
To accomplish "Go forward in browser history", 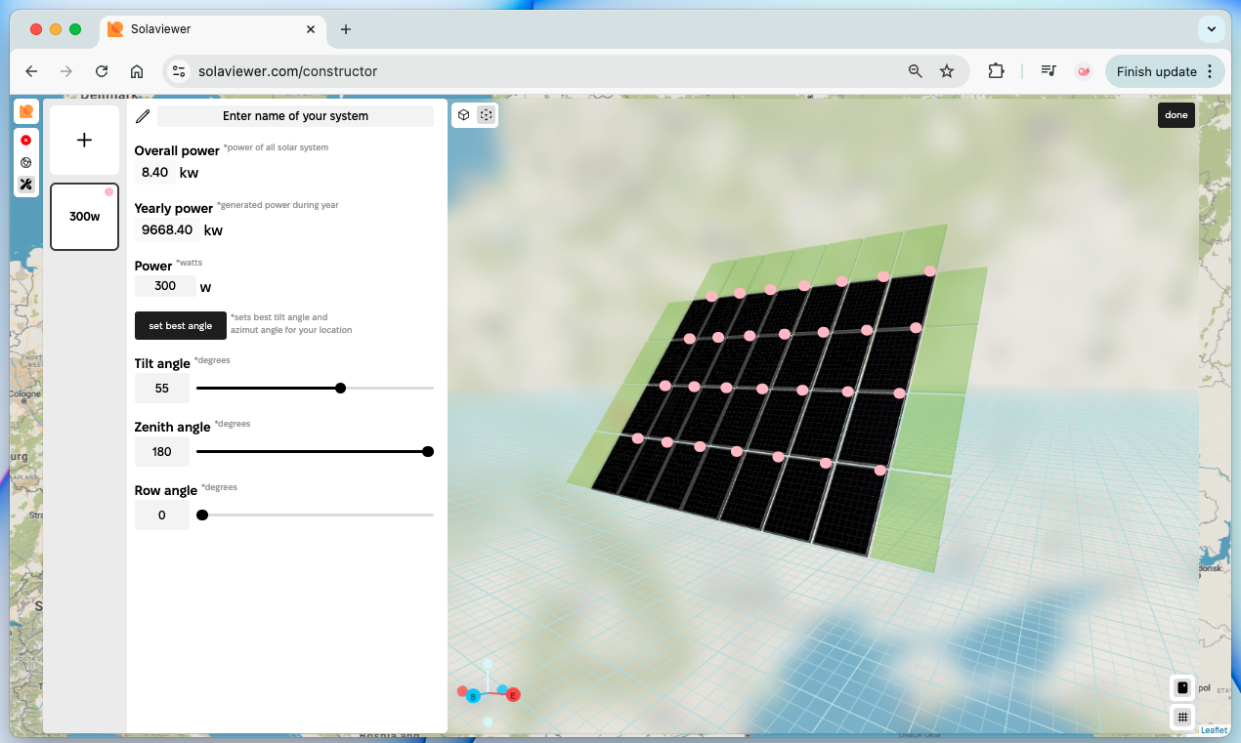I will click(x=66, y=71).
